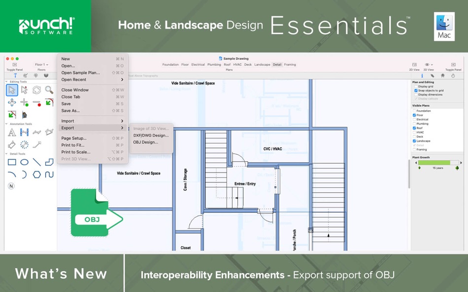The image size is (468, 292).
Task: Select the North arrow N tool
Action: point(11,186)
